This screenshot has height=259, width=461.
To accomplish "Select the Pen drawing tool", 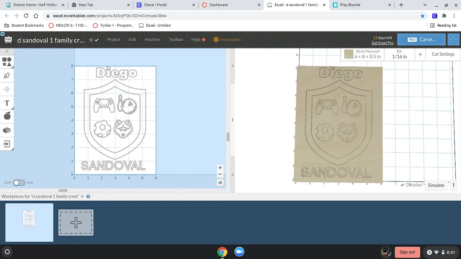I will [7, 76].
